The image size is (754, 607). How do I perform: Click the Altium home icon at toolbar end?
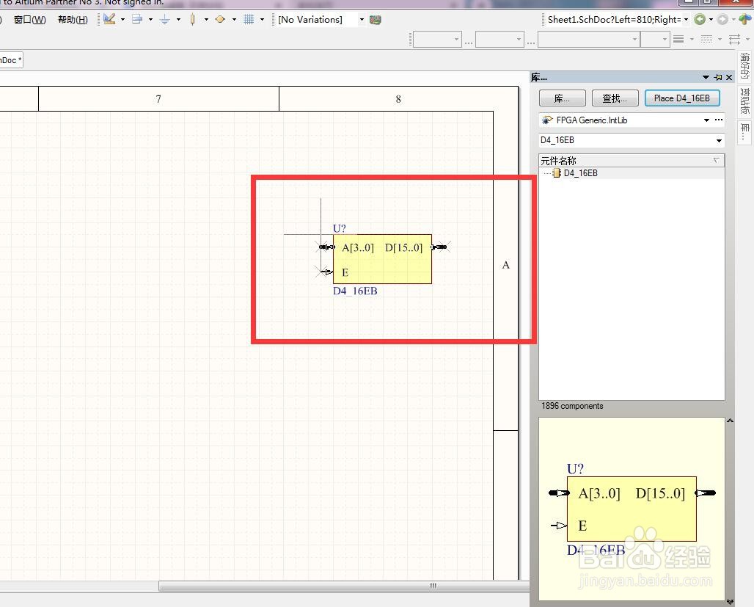coord(745,19)
